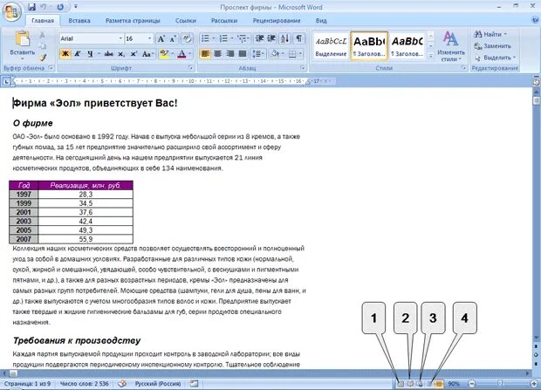Screen dimensions: 541x390
Task: Open Выделить select menu
Action: click(x=495, y=58)
